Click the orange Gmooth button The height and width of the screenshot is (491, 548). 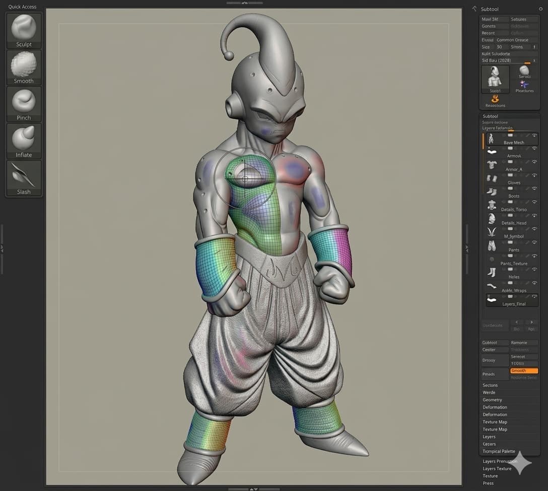click(524, 371)
